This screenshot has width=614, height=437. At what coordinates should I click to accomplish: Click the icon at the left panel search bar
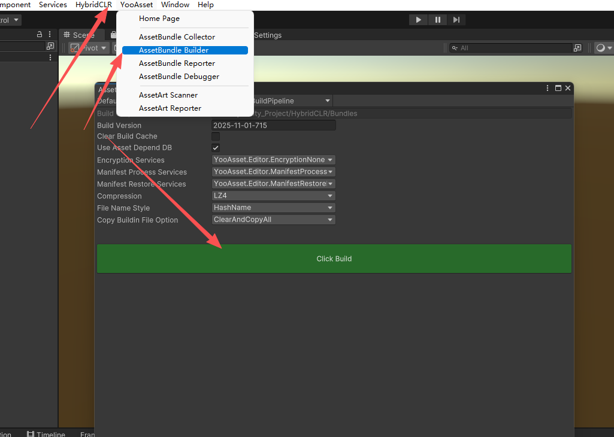(50, 46)
